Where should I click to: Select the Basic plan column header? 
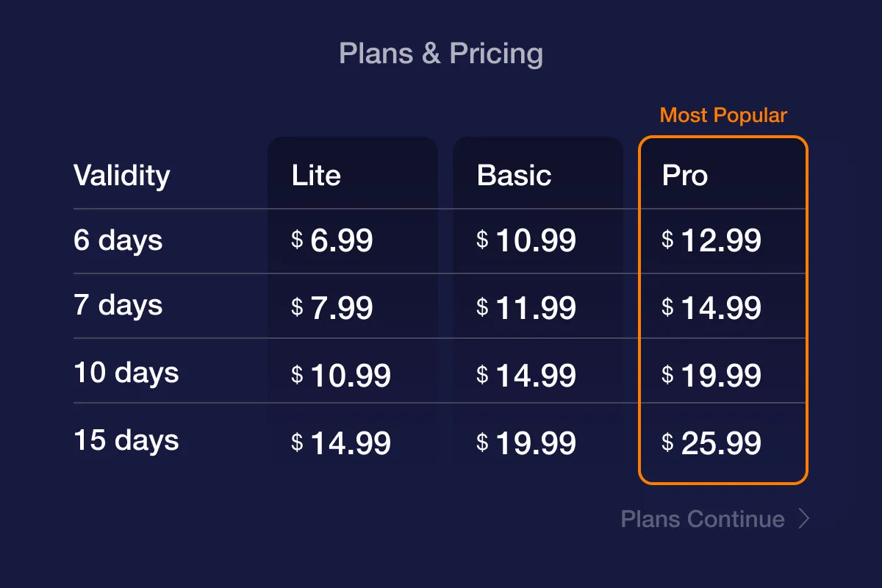pos(514,176)
